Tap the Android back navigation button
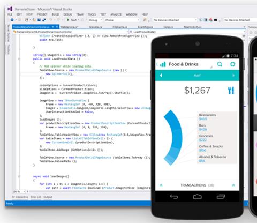Screen dimensions: 257x223 click(174, 197)
